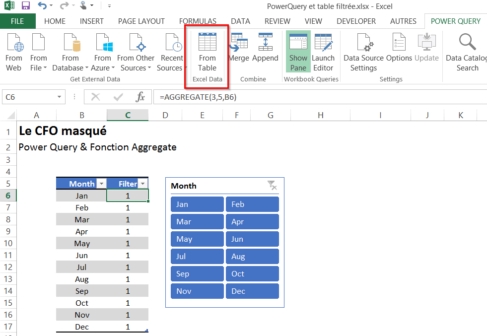
Task: Switch to the FORMULAS ribbon tab
Action: click(x=198, y=21)
